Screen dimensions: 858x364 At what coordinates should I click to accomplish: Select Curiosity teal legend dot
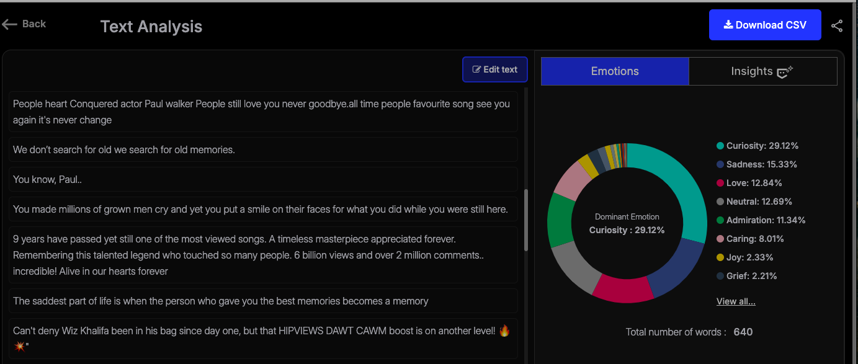pyautogui.click(x=720, y=146)
